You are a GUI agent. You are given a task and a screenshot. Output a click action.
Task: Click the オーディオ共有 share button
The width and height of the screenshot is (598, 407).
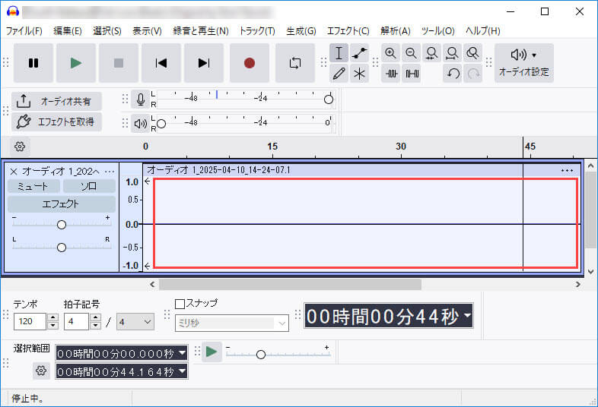56,101
